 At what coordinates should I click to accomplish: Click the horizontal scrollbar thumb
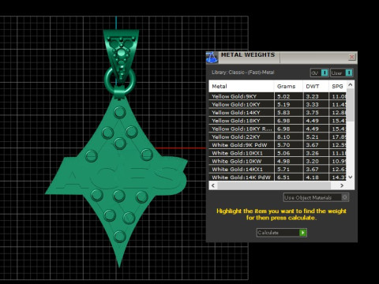pos(274,185)
